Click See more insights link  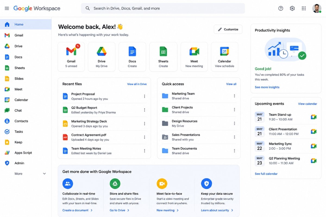[x=267, y=87]
